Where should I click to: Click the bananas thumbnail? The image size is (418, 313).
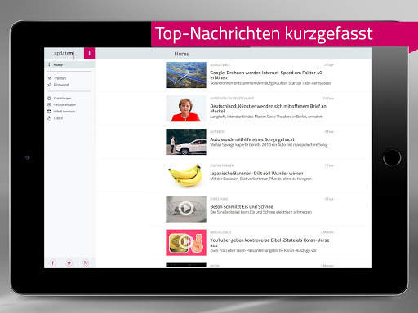(186, 175)
